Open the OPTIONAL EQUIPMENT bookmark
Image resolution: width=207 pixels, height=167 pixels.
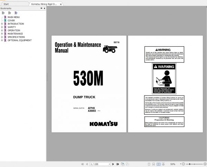click(20, 40)
